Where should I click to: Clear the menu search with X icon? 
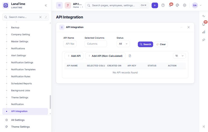coord(41,17)
